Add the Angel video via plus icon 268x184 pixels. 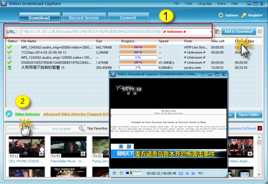point(250,154)
